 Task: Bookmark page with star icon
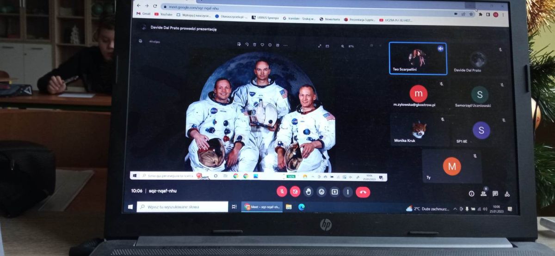click(471, 14)
